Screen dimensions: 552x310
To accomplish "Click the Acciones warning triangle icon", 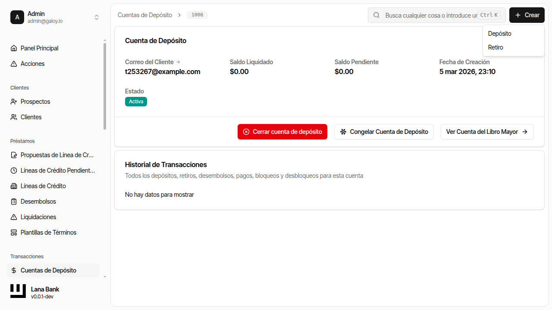I will coord(14,64).
